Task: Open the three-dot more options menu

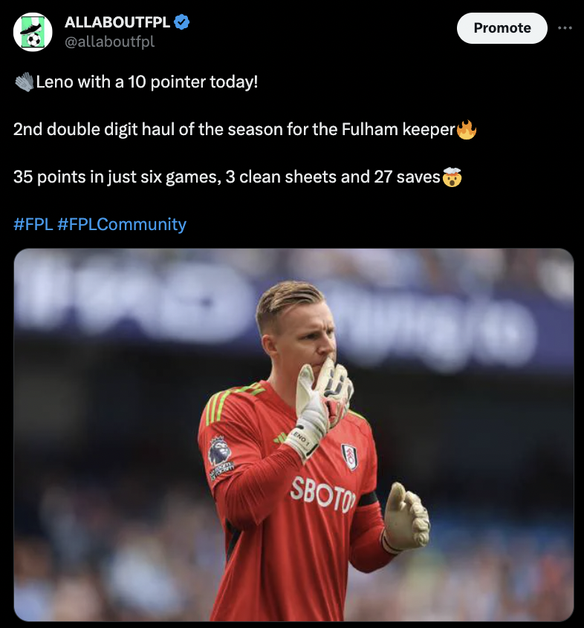Action: pyautogui.click(x=565, y=28)
